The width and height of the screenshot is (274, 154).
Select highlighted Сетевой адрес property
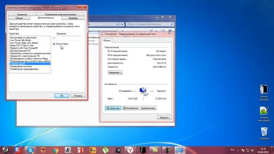click(30, 64)
